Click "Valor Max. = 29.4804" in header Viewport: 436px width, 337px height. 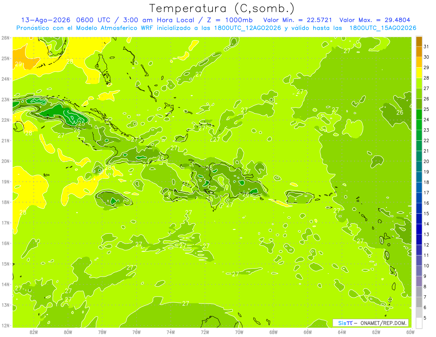375,20
